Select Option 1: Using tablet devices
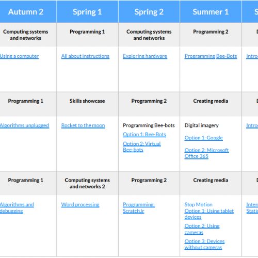258x258 pixels. coord(209,214)
